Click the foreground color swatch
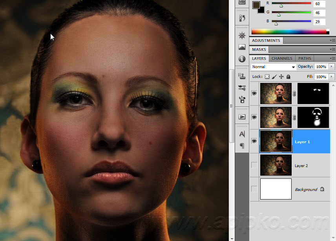 click(x=256, y=5)
